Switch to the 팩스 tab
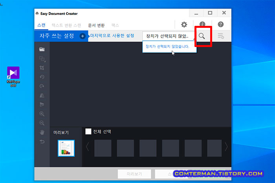 [115, 25]
